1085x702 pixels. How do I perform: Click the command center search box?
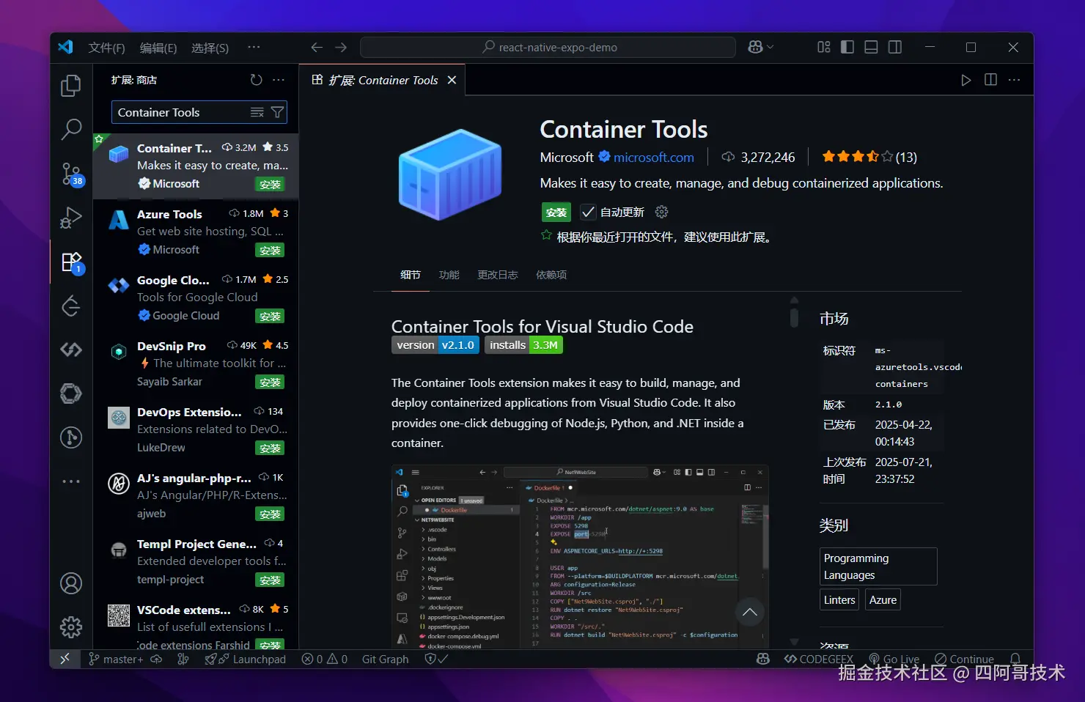click(548, 47)
